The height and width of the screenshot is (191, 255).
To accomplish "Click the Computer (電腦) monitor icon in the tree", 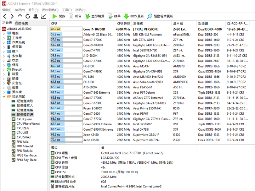I will click(x=9, y=33).
